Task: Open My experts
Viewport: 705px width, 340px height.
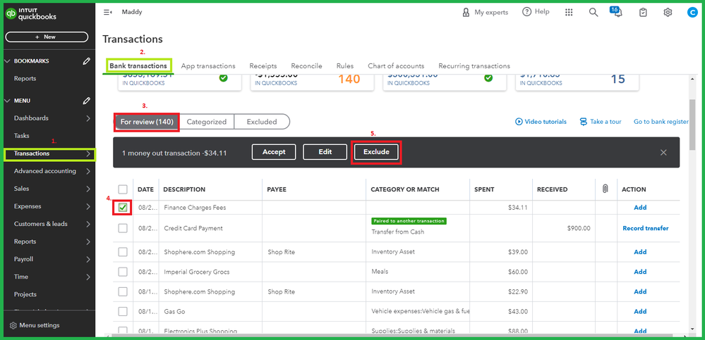Action: pos(485,13)
